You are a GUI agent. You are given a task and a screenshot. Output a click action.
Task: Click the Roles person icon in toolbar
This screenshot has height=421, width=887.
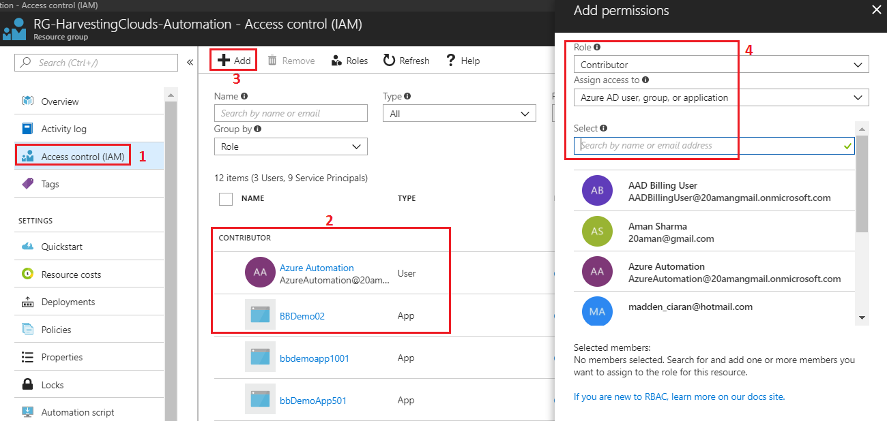(336, 61)
